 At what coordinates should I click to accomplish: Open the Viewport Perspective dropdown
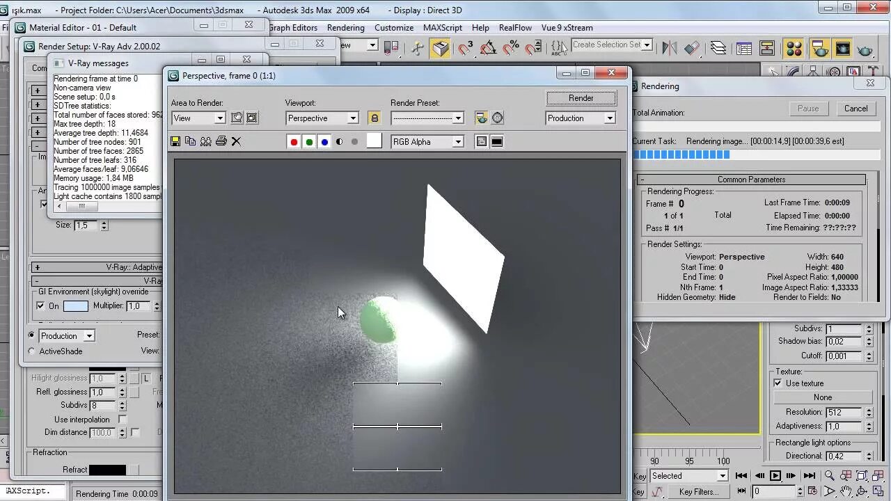[322, 118]
